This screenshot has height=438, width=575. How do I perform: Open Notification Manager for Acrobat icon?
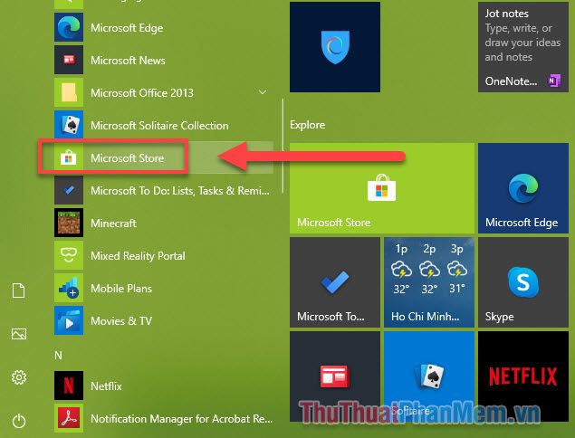point(69,418)
